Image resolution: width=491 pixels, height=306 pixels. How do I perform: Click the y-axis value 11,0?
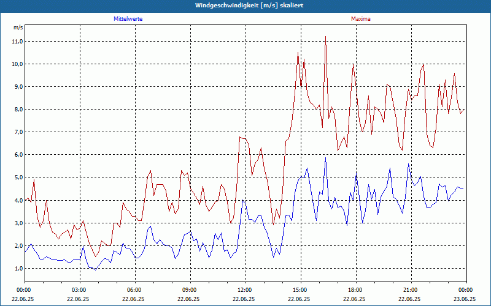(18, 42)
